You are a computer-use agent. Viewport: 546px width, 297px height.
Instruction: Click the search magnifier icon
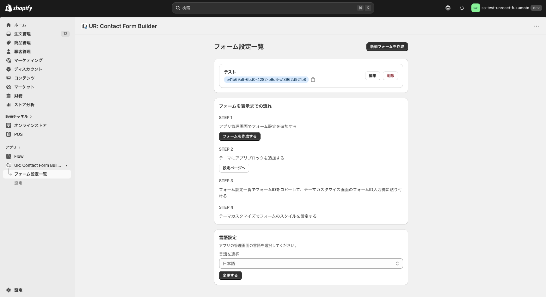pyautogui.click(x=178, y=8)
